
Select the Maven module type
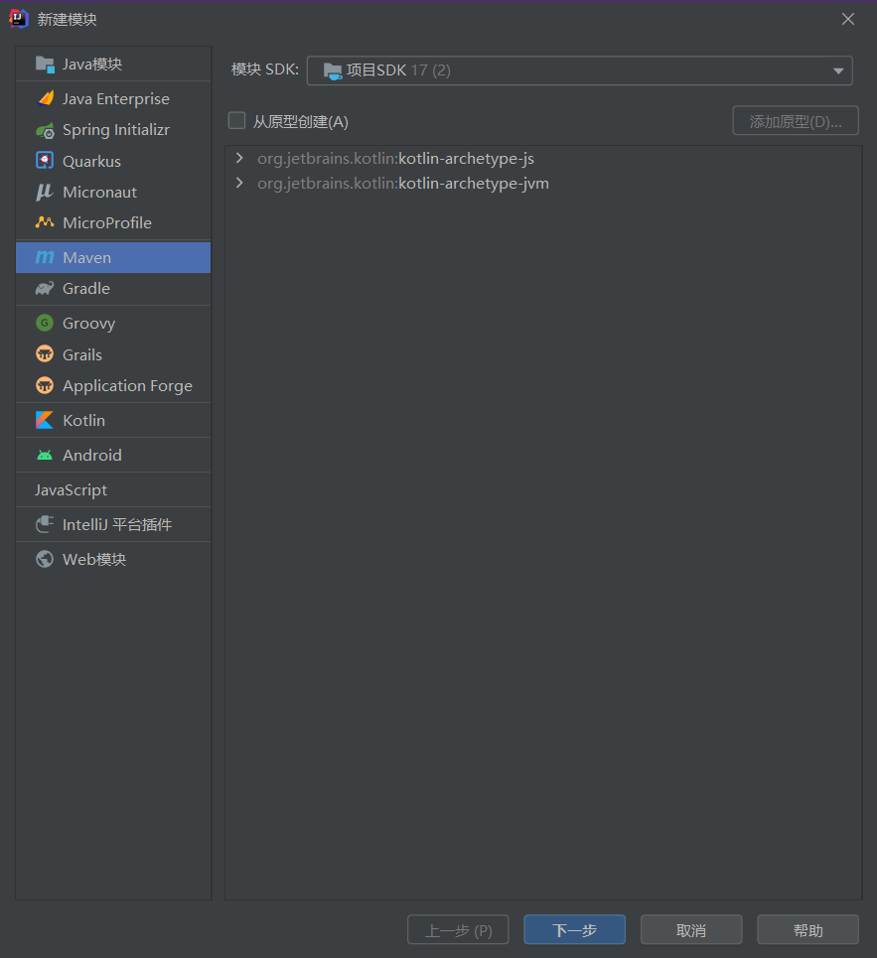(x=113, y=257)
